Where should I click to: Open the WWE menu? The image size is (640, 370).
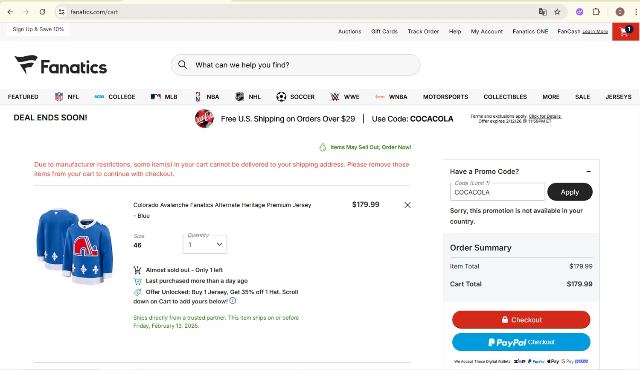click(x=345, y=97)
